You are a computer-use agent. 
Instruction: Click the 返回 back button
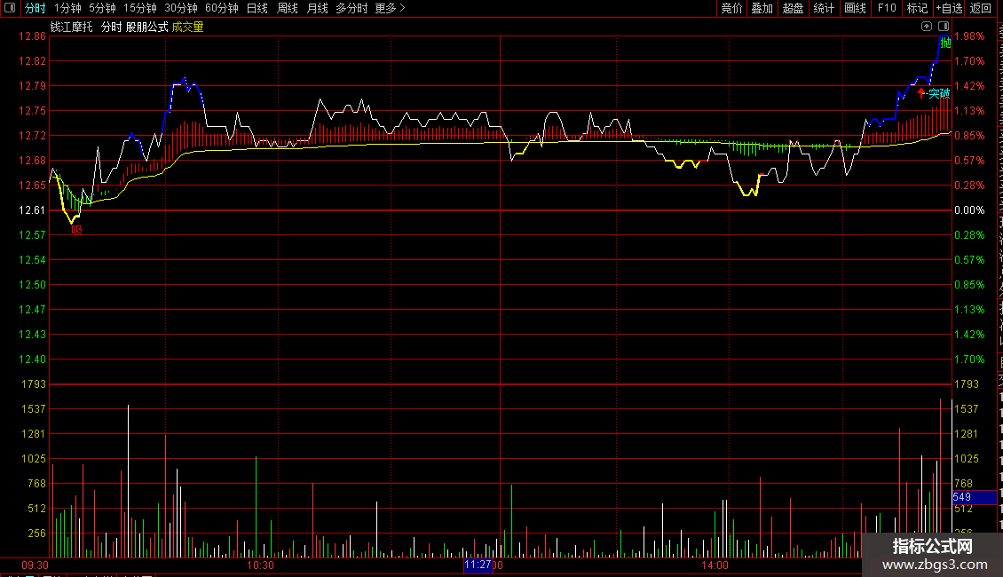click(981, 8)
